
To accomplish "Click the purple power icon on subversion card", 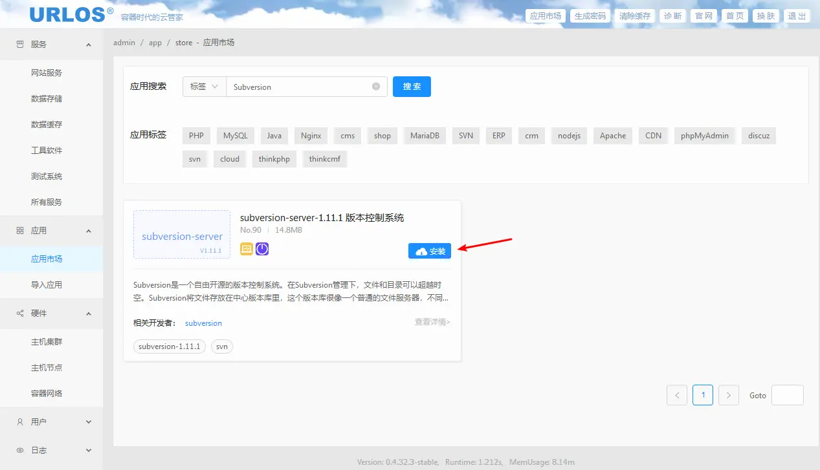I will pyautogui.click(x=262, y=249).
